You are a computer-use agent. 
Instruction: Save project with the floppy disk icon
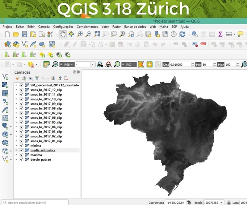point(24,34)
